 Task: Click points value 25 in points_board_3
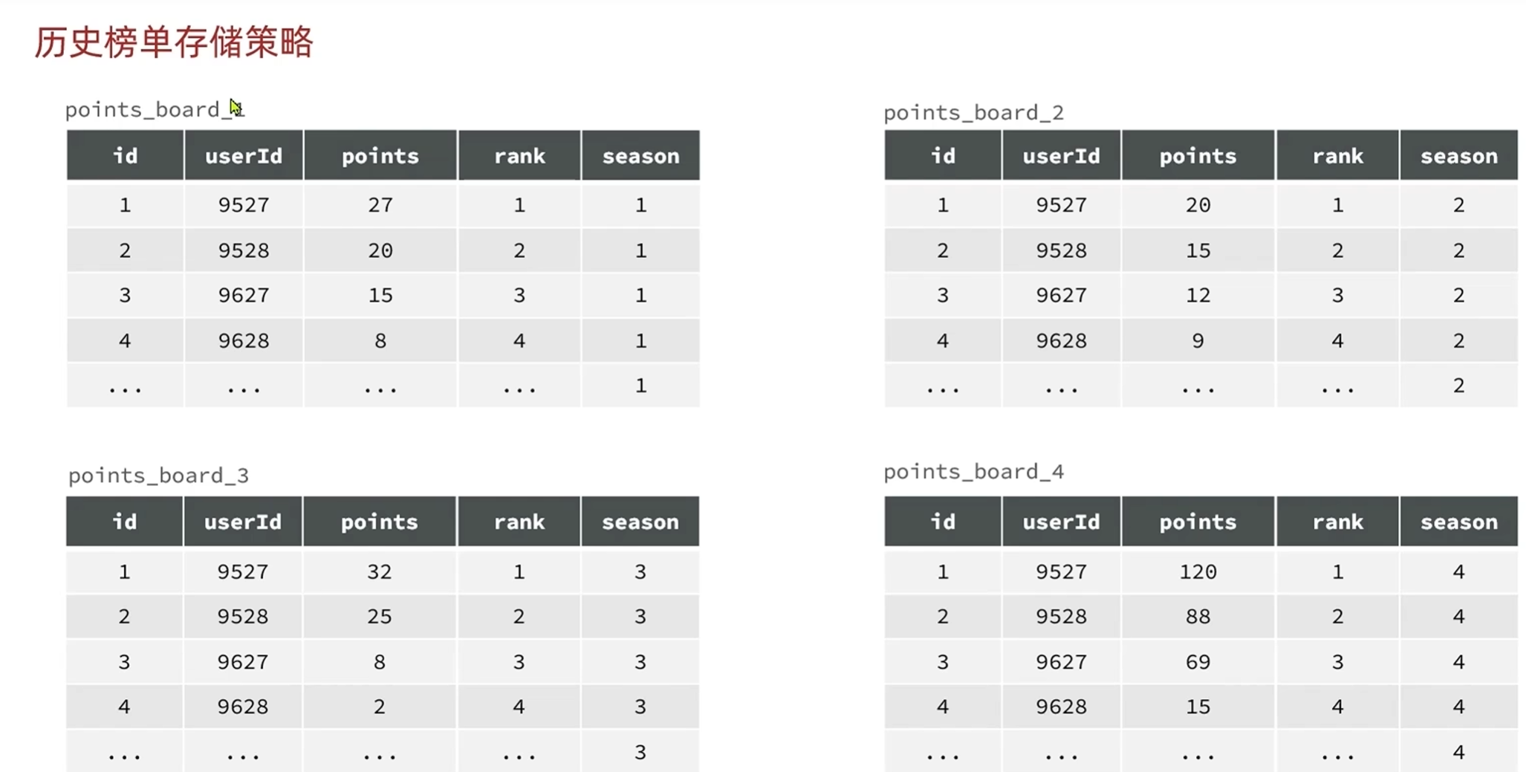click(x=379, y=617)
